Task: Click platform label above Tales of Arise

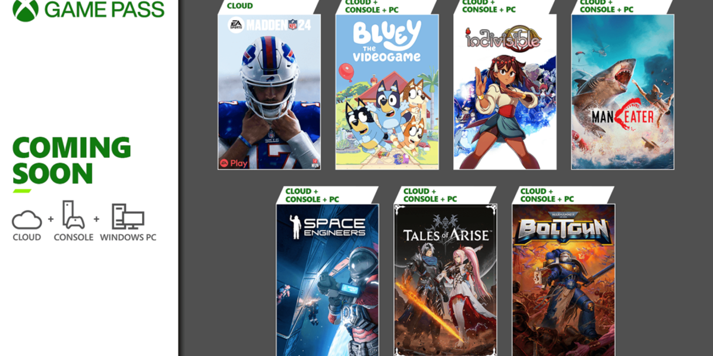Action: [430, 195]
